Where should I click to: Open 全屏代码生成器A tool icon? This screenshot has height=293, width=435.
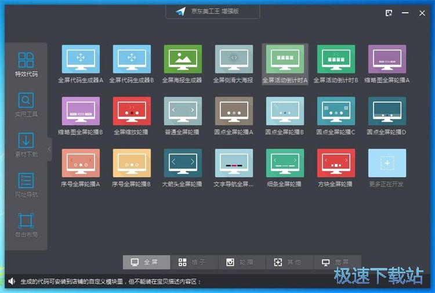click(81, 59)
